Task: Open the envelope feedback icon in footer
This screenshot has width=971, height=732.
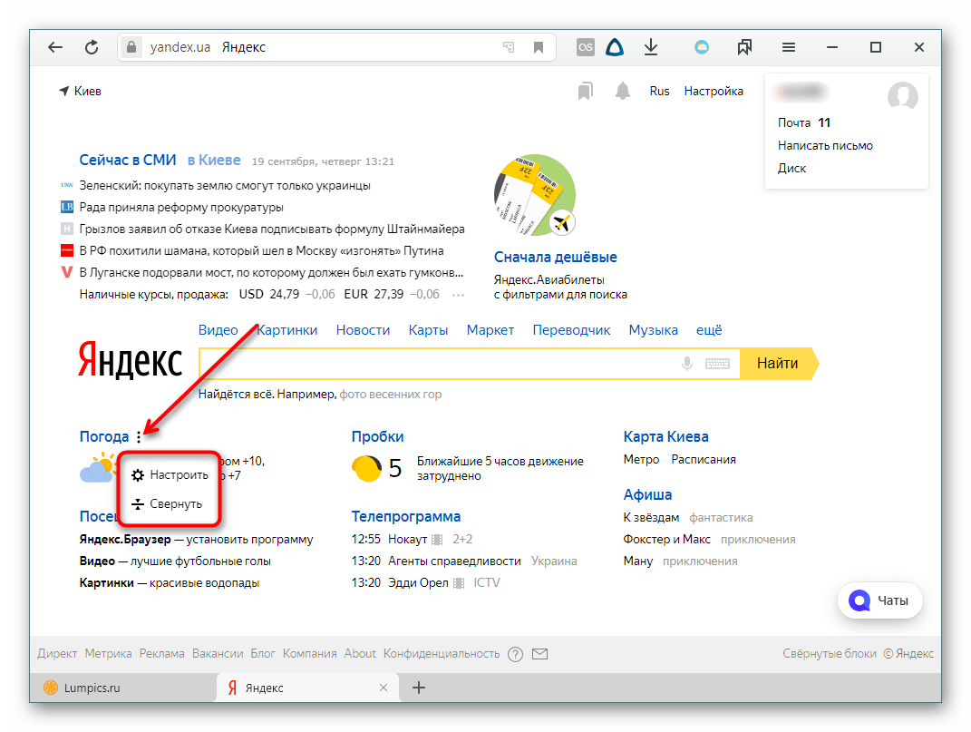Action: click(x=540, y=654)
